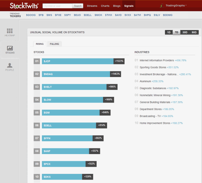Open Home Improvement Stores industry
The width and height of the screenshot is (202, 183).
155,123
